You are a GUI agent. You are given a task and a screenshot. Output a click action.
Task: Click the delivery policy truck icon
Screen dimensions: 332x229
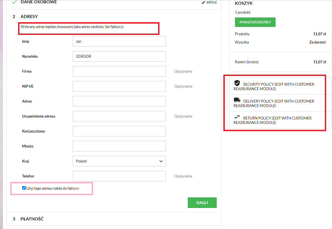tap(237, 100)
